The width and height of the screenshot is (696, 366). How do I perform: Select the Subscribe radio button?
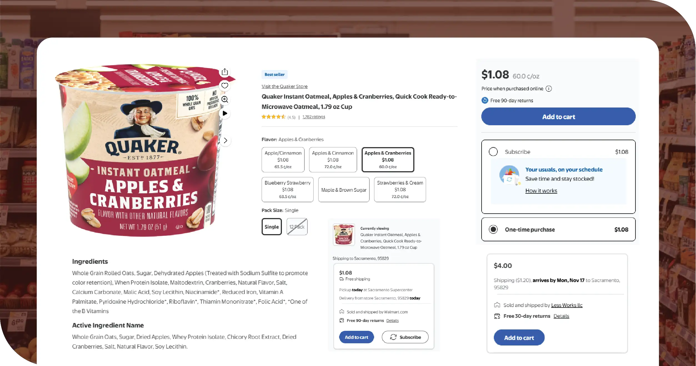pos(494,152)
